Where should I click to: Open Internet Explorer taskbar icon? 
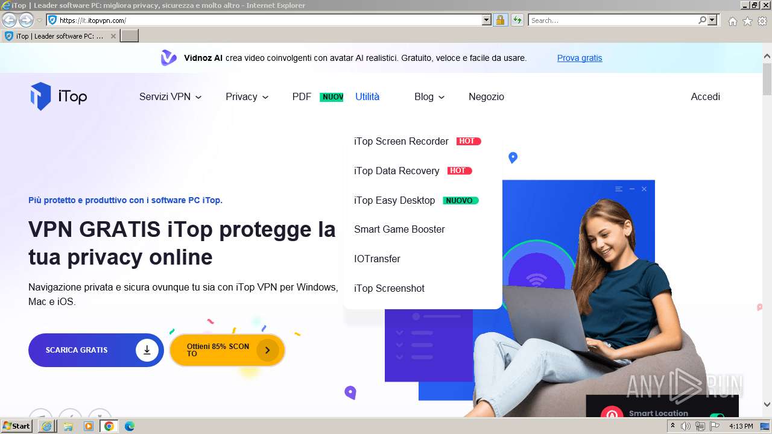(46, 426)
